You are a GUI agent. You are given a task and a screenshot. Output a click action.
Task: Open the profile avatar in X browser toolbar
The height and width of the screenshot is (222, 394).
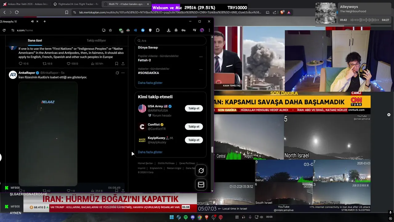[202, 30]
